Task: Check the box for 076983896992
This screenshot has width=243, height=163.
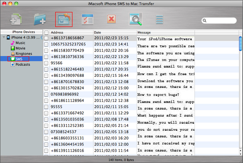Action: click(x=46, y=95)
